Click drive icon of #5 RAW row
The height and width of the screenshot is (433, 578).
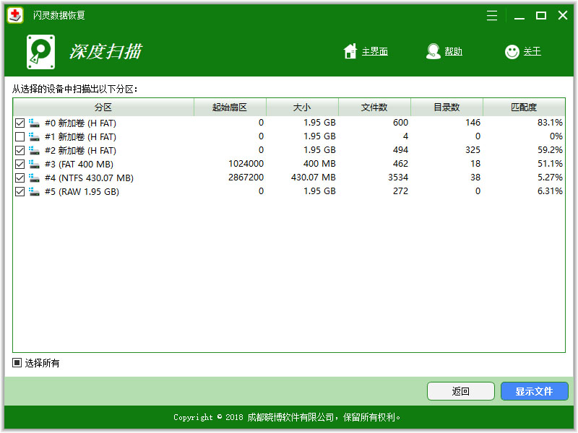tap(34, 191)
